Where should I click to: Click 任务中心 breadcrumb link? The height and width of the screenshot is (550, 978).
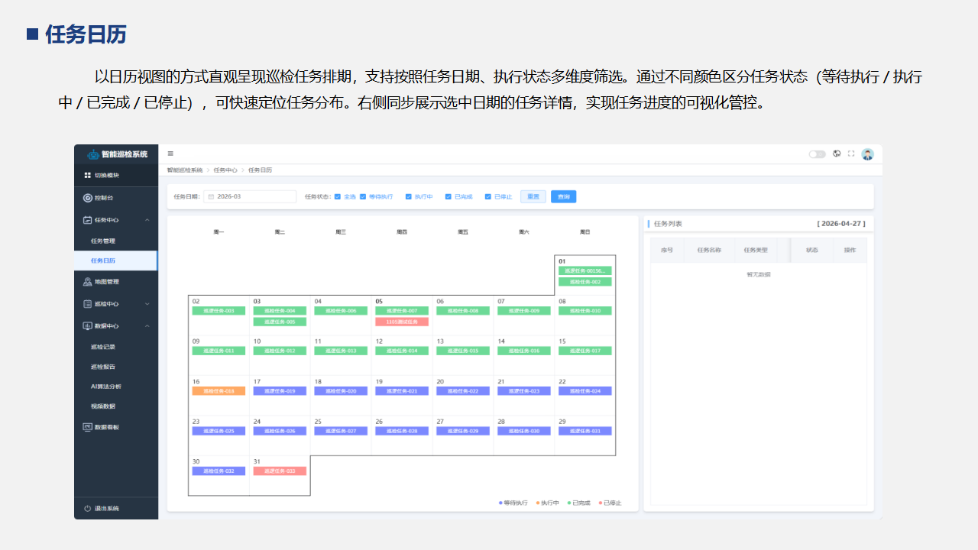click(225, 170)
